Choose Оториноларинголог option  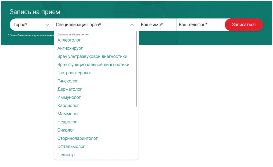click(x=78, y=138)
